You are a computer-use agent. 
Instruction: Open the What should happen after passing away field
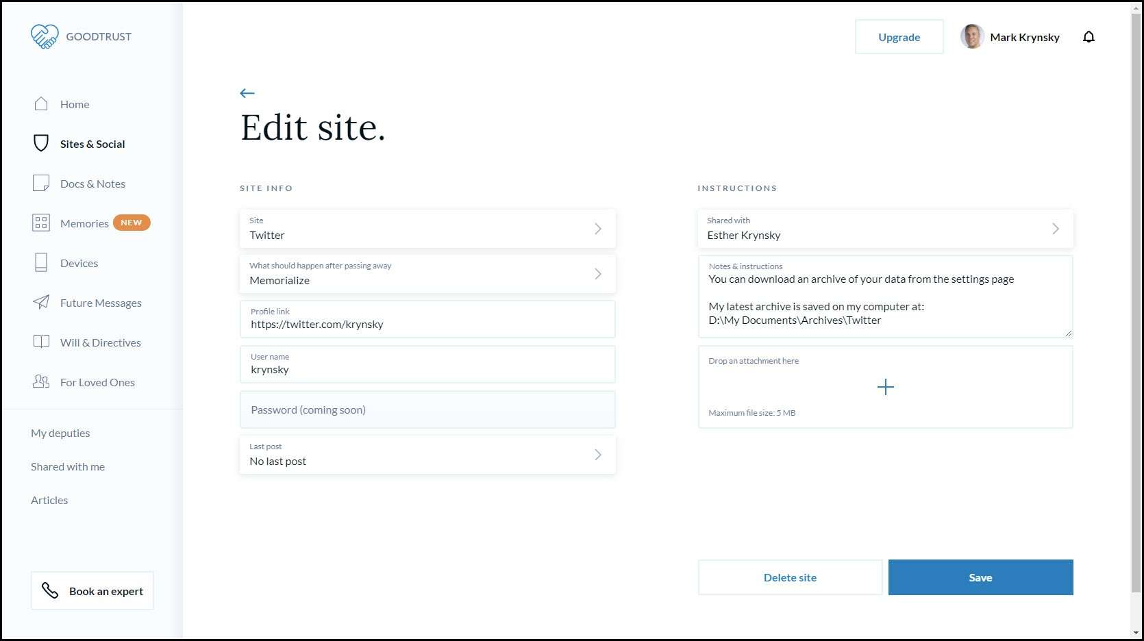point(427,274)
